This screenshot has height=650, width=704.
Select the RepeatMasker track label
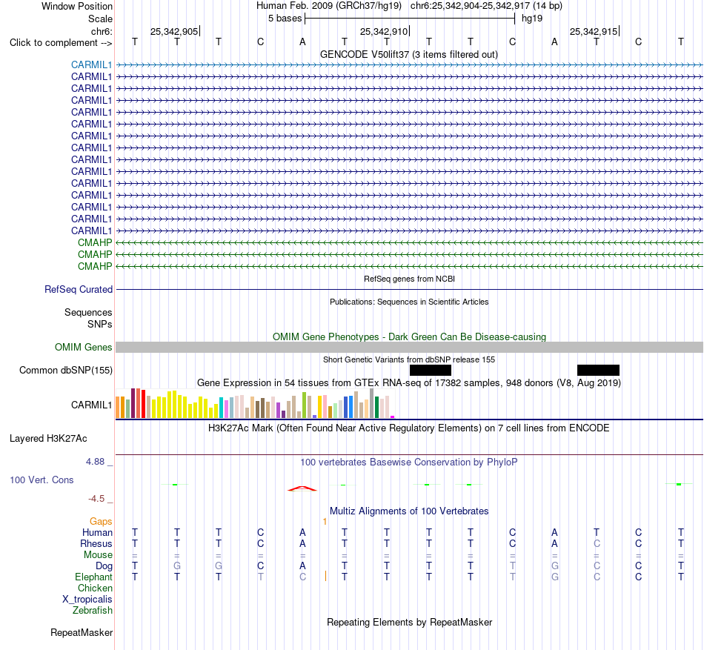(82, 633)
